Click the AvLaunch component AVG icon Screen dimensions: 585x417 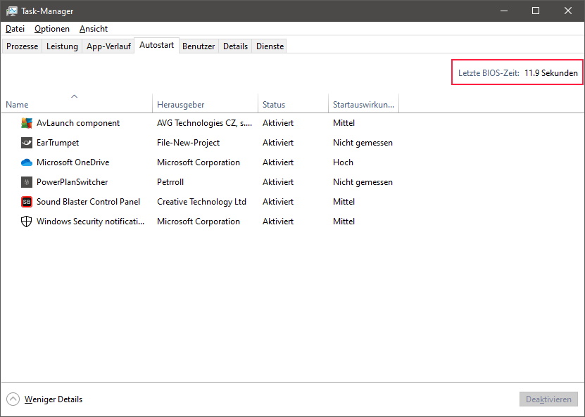coord(27,123)
